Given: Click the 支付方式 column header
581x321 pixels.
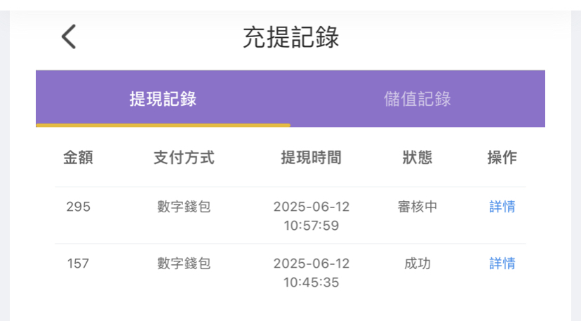Looking at the screenshot, I should 184,158.
